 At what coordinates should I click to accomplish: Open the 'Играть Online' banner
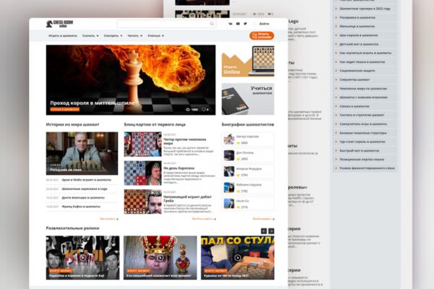click(247, 61)
